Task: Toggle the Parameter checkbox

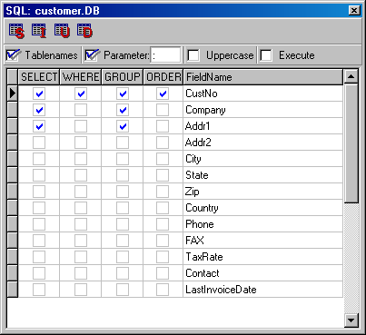Action: coord(91,55)
